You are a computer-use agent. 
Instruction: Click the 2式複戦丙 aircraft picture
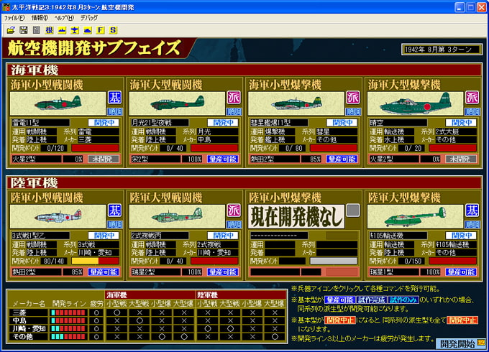tap(177, 216)
